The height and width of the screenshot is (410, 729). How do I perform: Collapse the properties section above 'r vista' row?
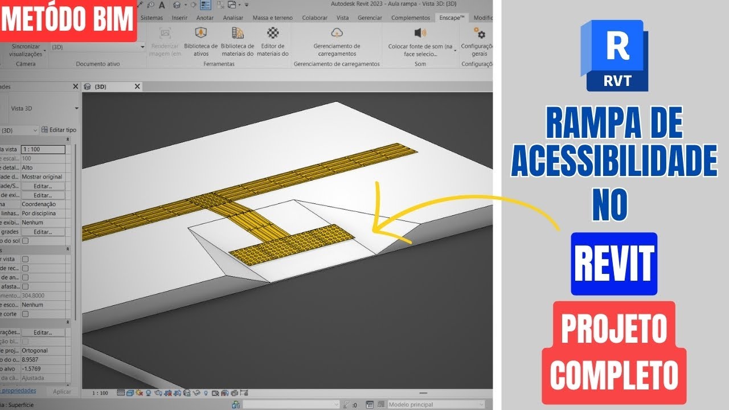68,250
